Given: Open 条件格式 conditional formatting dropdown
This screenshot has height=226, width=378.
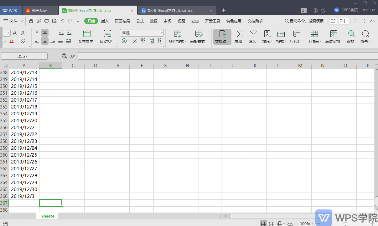Looking at the screenshot, I should tap(177, 37).
